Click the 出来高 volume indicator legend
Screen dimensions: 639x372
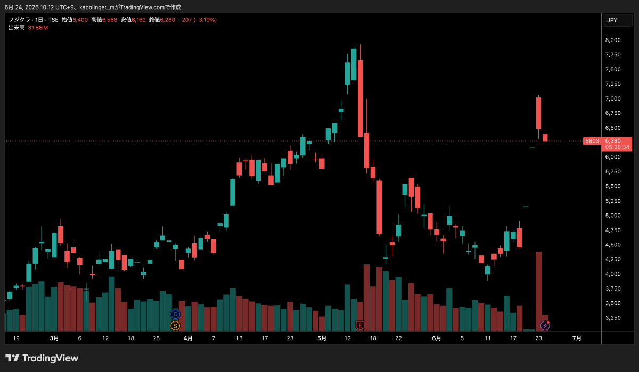17,27
